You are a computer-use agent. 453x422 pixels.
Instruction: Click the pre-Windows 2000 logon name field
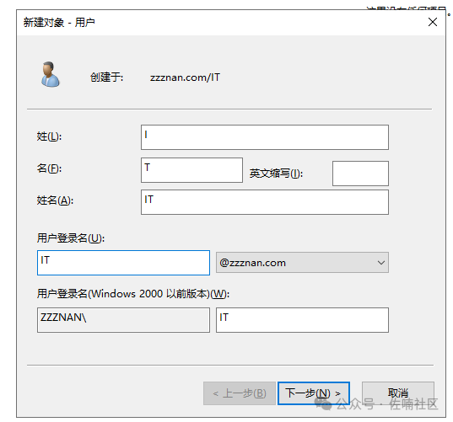[x=302, y=320]
